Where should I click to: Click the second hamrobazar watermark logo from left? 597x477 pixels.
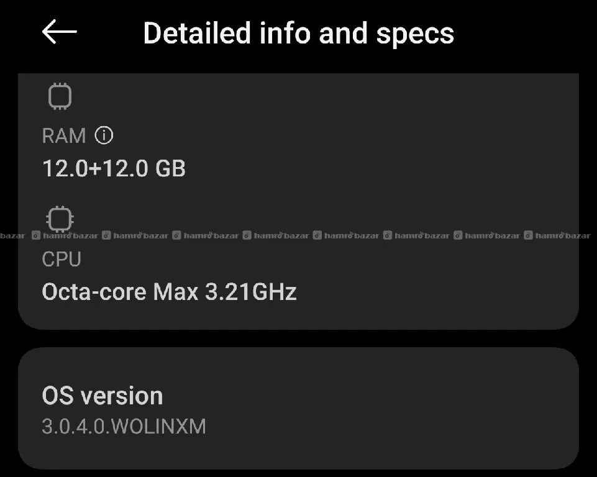click(106, 236)
